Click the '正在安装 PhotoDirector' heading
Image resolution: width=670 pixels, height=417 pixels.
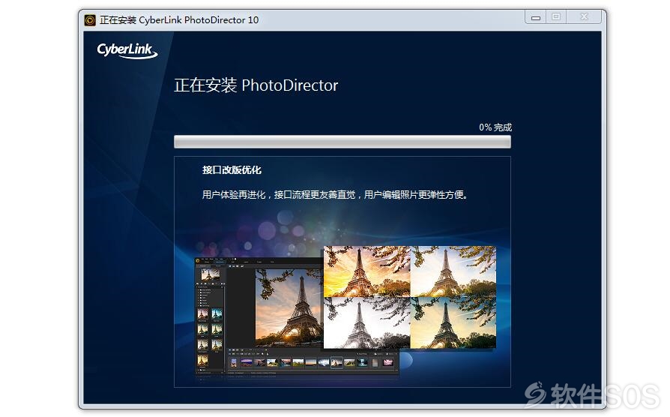[x=256, y=85]
